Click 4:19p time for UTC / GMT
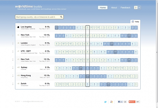Image resolution: width=158 pixels, height=108 pixels. (x=47, y=51)
